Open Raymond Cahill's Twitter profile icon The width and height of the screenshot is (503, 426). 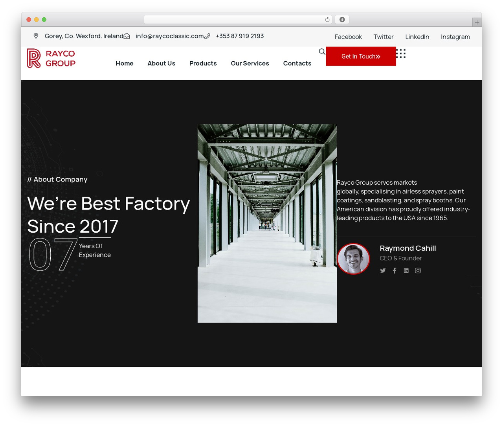383,270
